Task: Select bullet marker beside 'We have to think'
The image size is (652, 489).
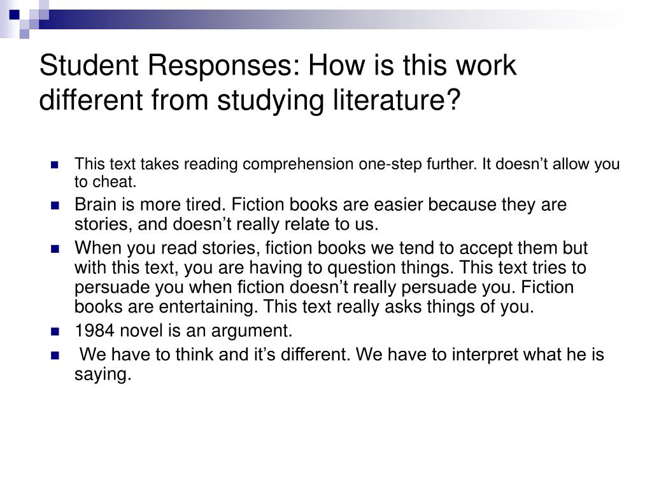Action: pyautogui.click(x=55, y=355)
